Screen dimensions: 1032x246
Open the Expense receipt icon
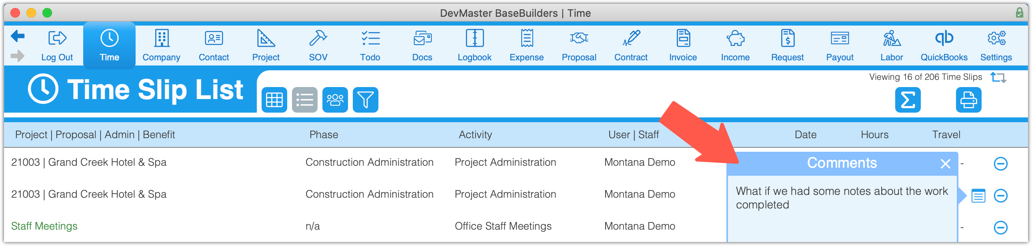point(527,38)
